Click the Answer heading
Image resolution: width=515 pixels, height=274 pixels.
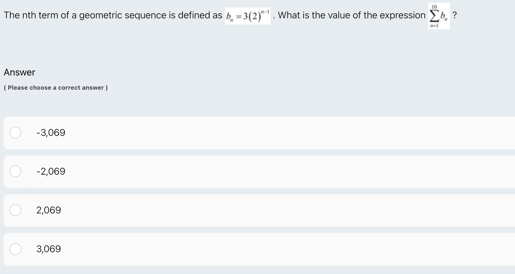[x=20, y=72]
